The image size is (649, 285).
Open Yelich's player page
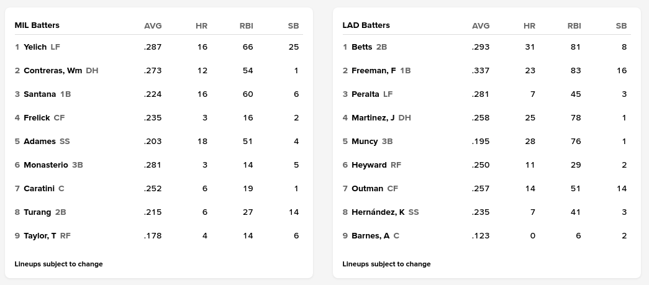pos(35,47)
